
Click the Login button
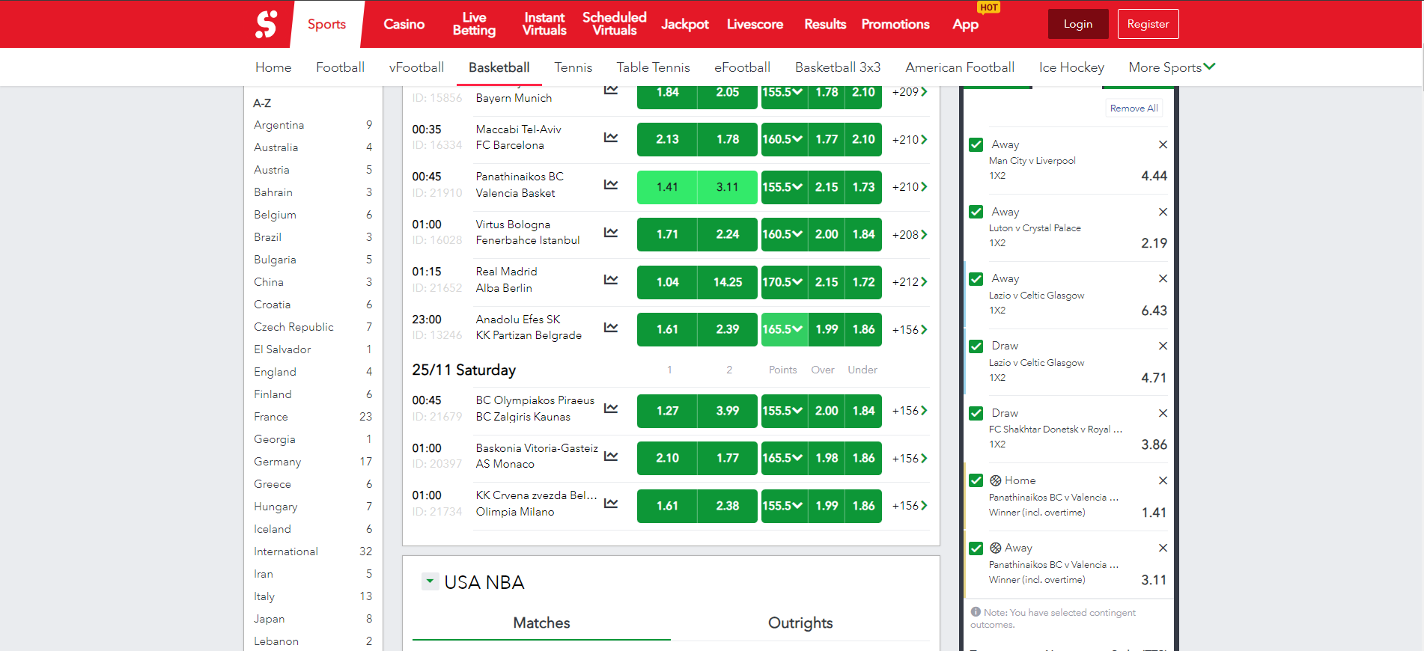(x=1078, y=24)
